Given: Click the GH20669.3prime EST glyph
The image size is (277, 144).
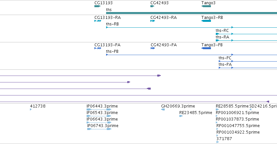Looking at the screenshot, I should click(163, 109).
